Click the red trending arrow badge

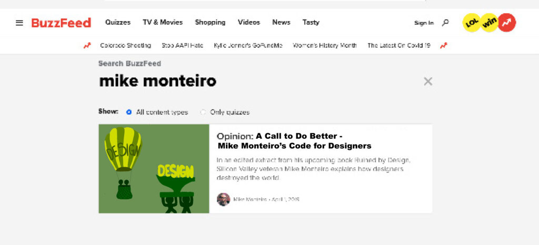[507, 23]
